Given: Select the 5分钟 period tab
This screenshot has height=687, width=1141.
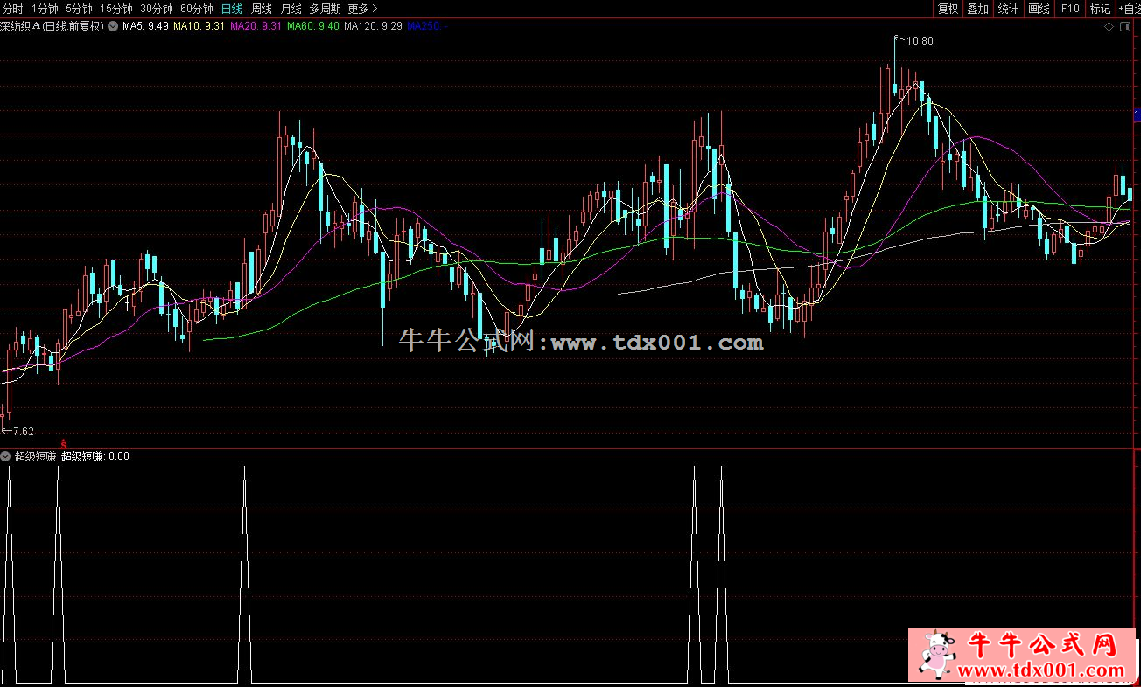Looking at the screenshot, I should pyautogui.click(x=79, y=9).
